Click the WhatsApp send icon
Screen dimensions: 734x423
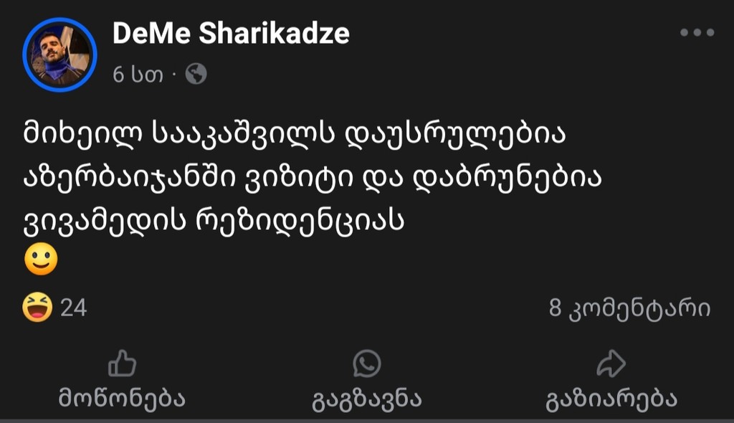[366, 364]
